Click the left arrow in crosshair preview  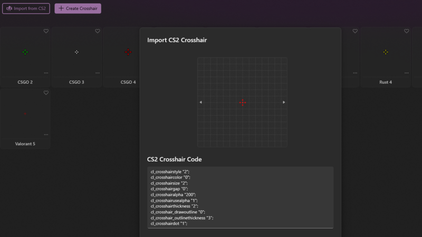click(201, 102)
